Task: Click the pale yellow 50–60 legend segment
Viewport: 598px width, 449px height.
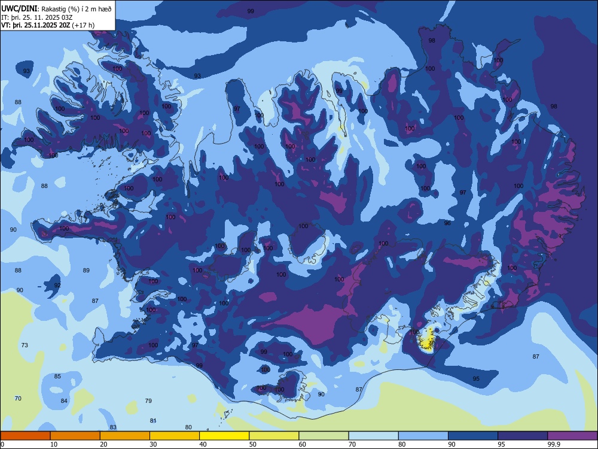Action: (x=274, y=436)
